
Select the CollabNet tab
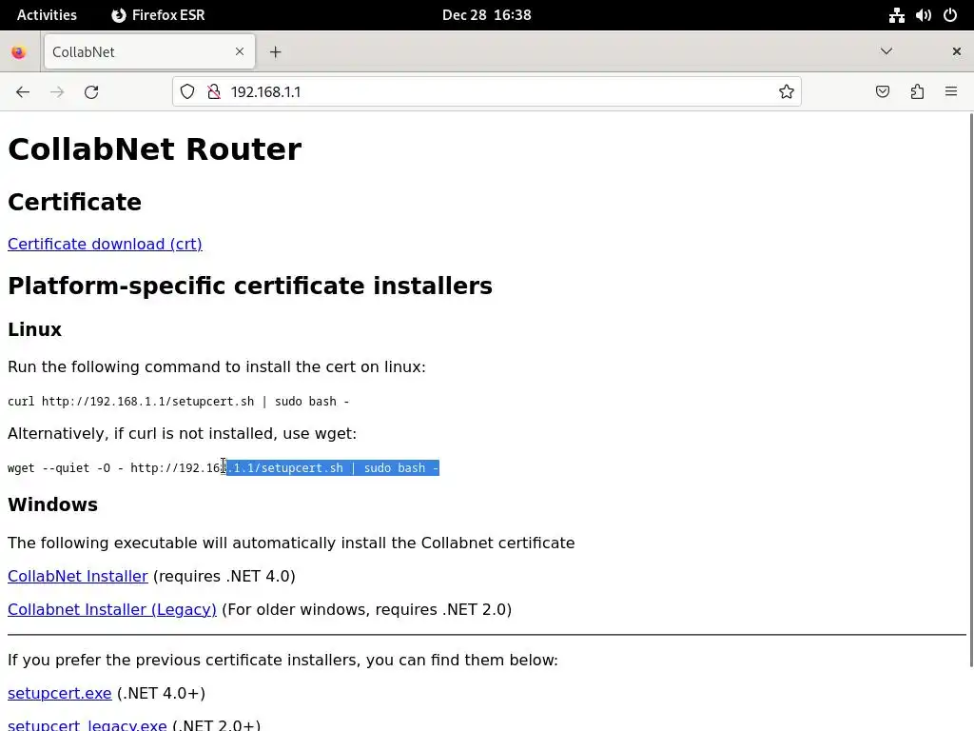pyautogui.click(x=149, y=52)
